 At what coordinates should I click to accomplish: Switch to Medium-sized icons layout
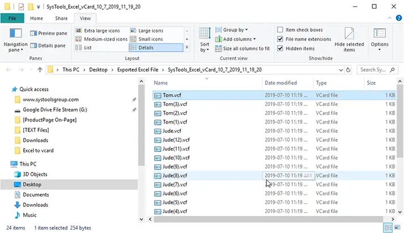tap(101, 39)
